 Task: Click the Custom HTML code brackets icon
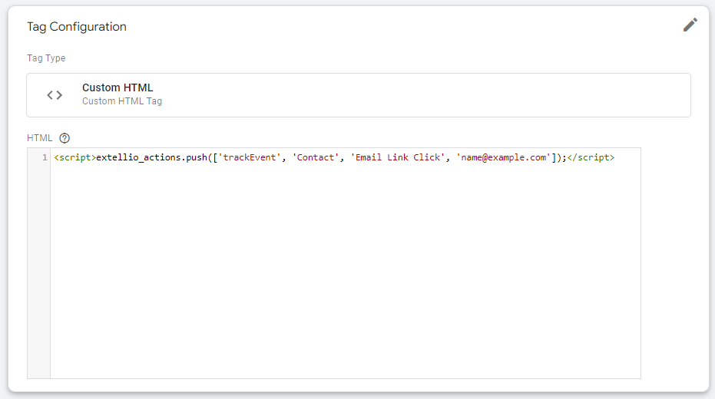55,94
